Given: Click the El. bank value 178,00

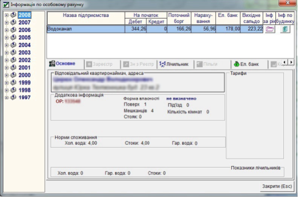Looking at the screenshot, I should (x=228, y=29).
